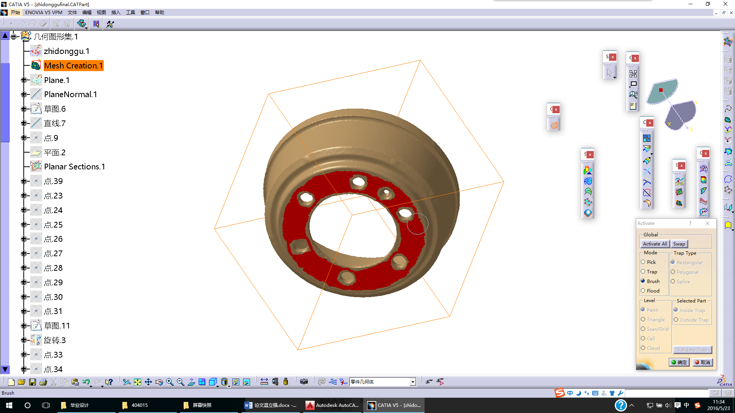Select the Flood mode radio button

pos(643,291)
